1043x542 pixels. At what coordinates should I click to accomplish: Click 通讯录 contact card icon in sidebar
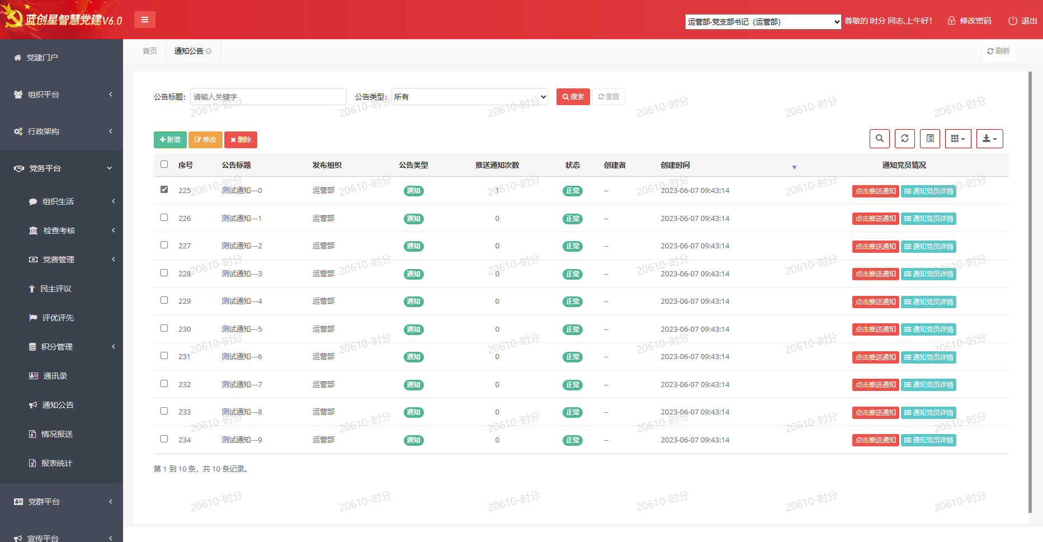(x=34, y=376)
